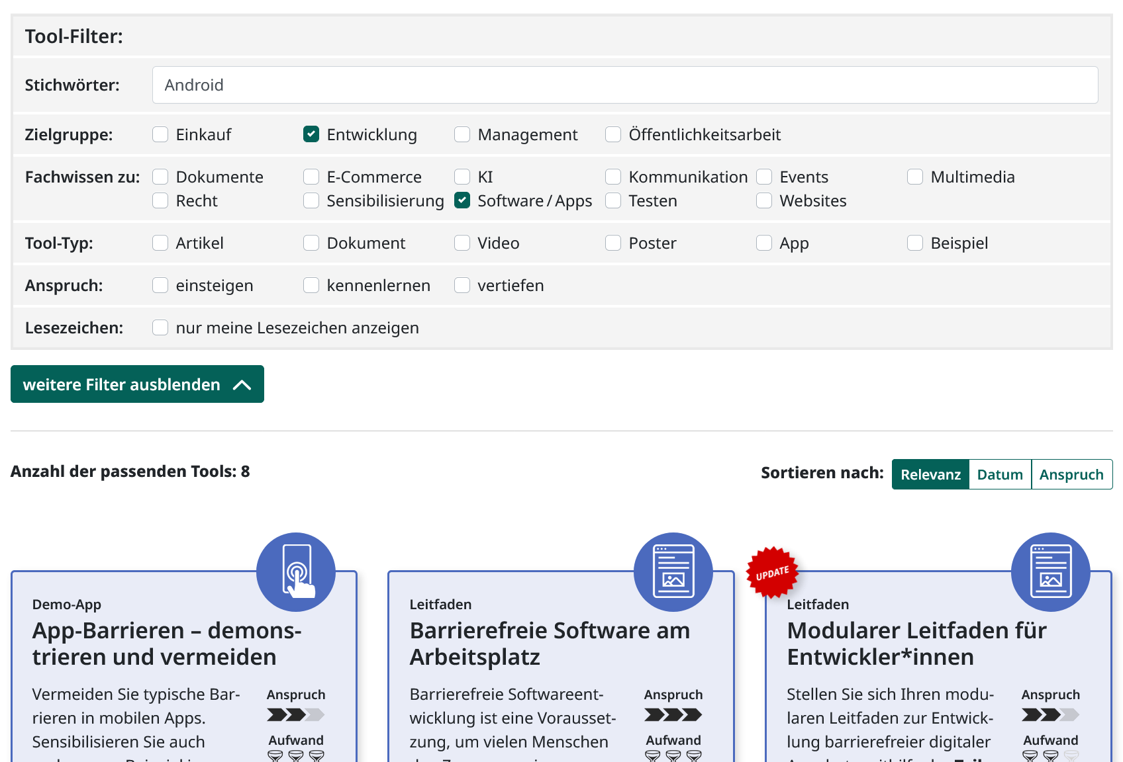Filter tool type by Beispiel
The image size is (1123, 762).
(915, 243)
